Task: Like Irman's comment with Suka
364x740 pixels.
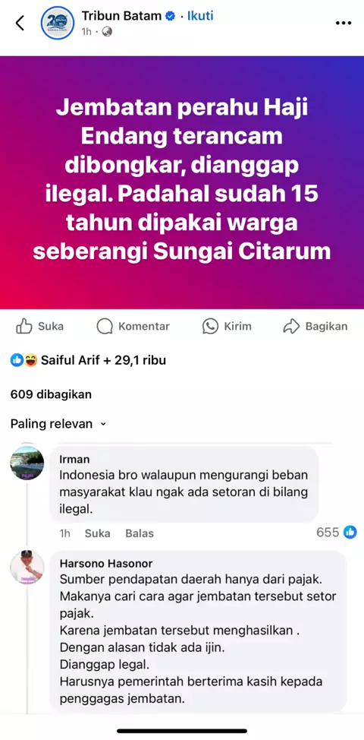Action: pos(98,533)
